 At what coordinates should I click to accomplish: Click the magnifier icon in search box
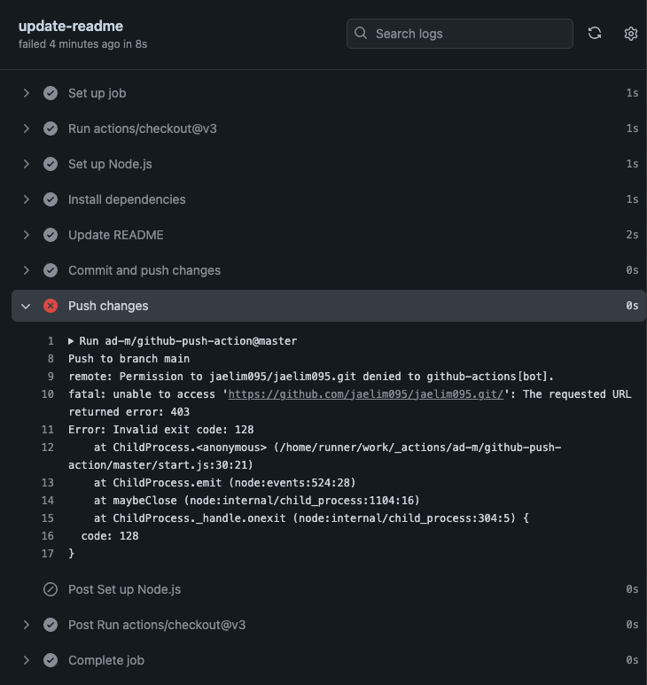pyautogui.click(x=361, y=33)
